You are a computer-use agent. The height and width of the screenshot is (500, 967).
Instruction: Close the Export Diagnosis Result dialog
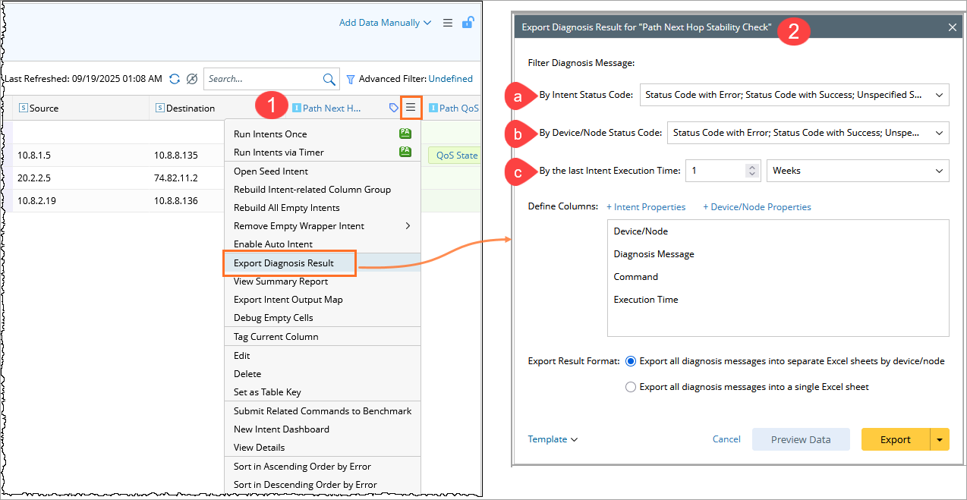(x=953, y=27)
